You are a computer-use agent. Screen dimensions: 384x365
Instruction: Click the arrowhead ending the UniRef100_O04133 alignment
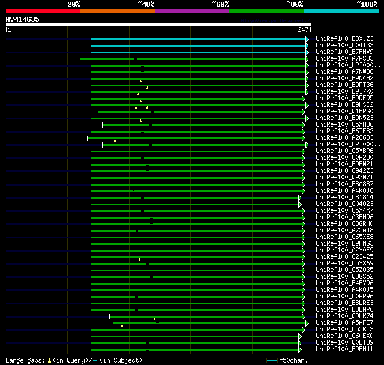[x=307, y=46]
